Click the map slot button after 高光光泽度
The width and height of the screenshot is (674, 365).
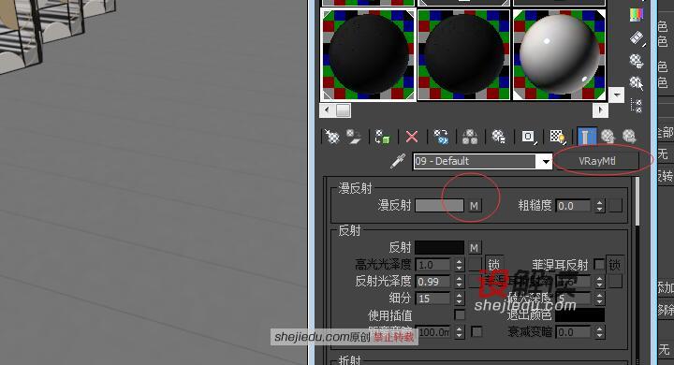475,265
